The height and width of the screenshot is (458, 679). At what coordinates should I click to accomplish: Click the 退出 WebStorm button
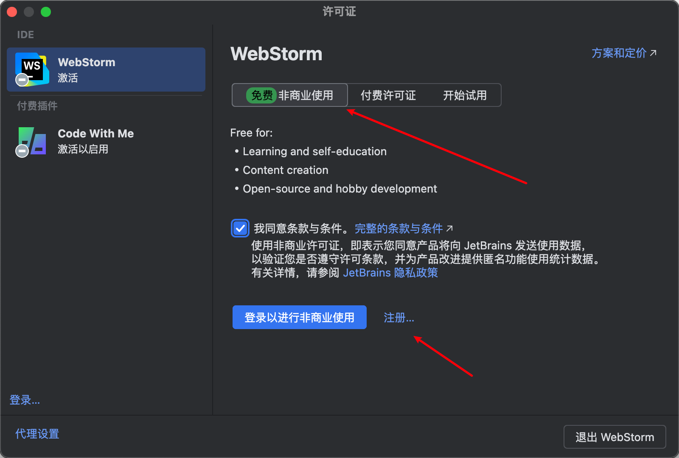point(614,437)
